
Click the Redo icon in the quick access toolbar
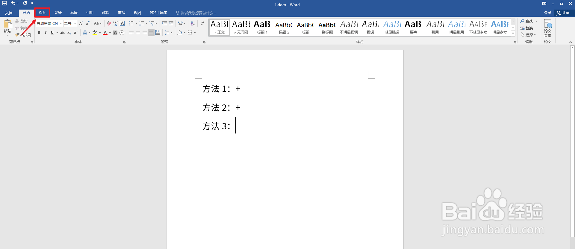coord(25,3)
